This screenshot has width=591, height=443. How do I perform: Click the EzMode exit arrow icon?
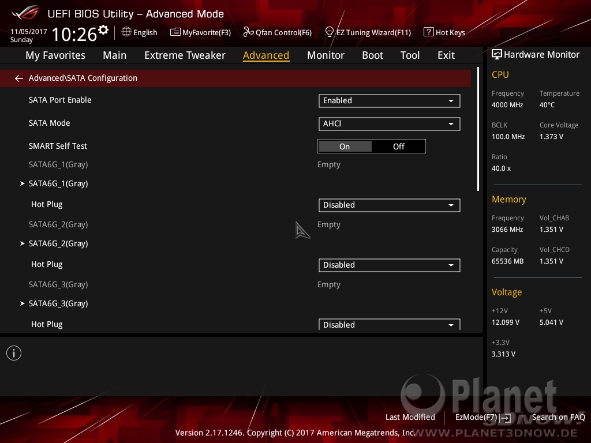[505, 418]
